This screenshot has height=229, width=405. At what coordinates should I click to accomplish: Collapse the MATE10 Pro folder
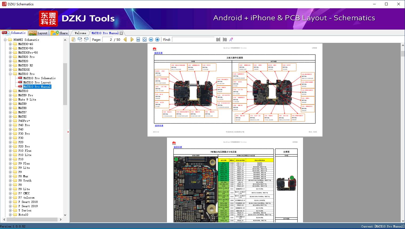[10, 74]
